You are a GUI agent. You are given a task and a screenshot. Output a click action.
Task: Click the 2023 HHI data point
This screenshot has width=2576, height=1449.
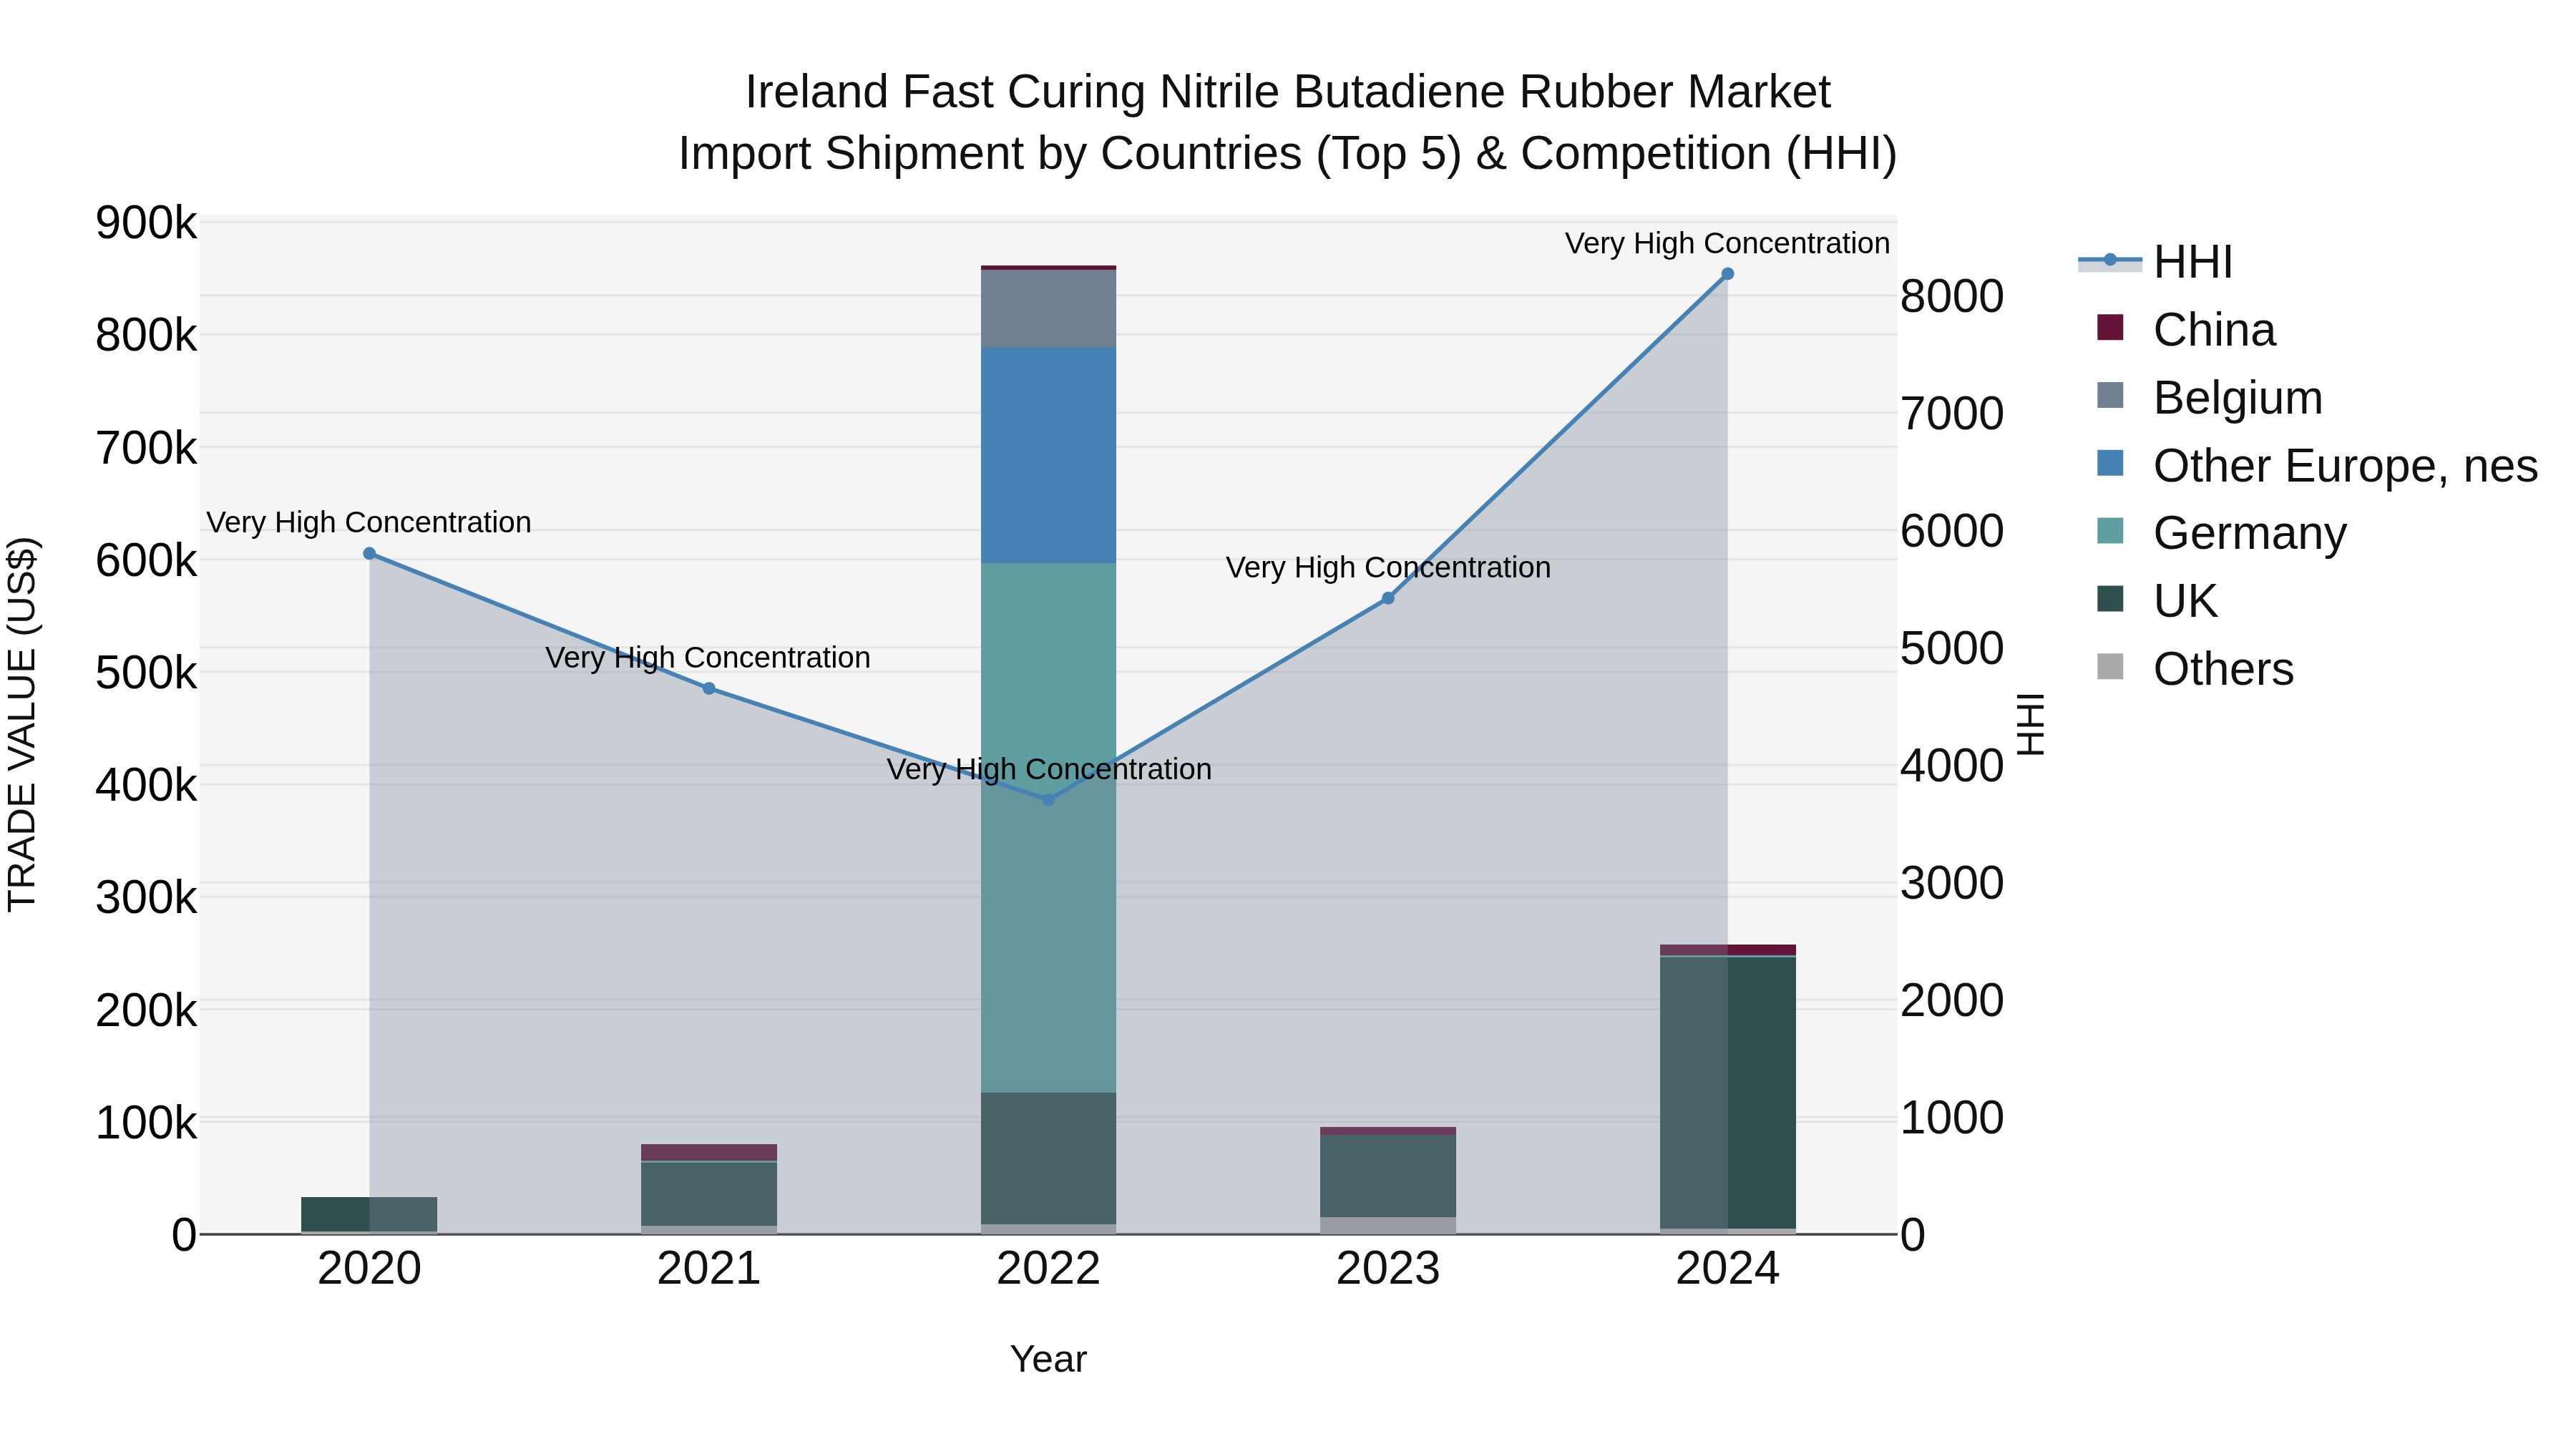click(x=1388, y=598)
